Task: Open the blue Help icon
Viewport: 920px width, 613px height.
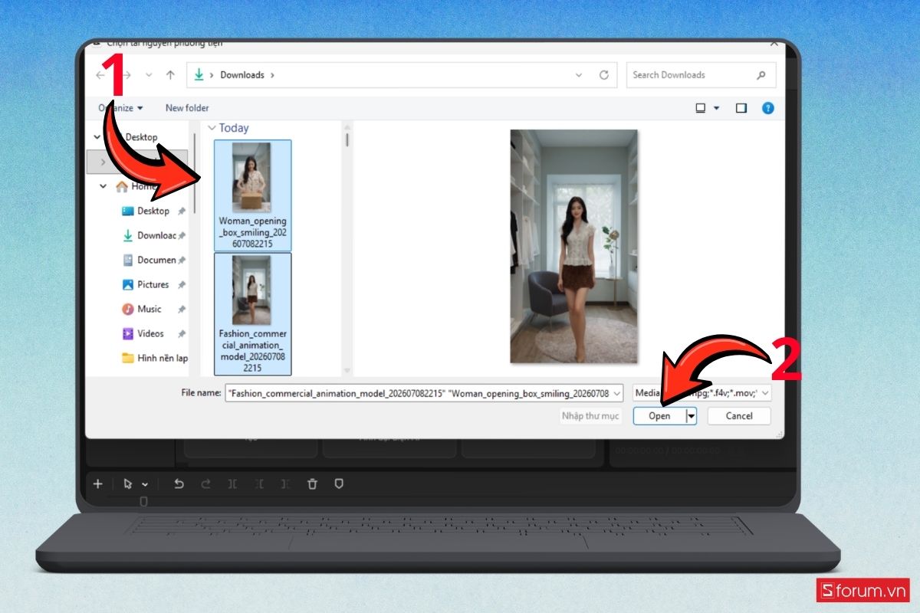Action: tap(767, 108)
